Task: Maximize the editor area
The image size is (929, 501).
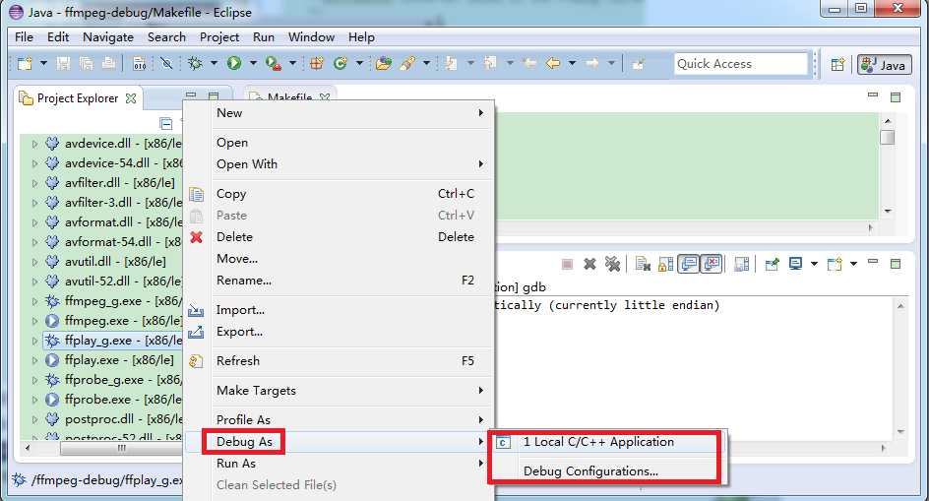Action: pos(896,97)
